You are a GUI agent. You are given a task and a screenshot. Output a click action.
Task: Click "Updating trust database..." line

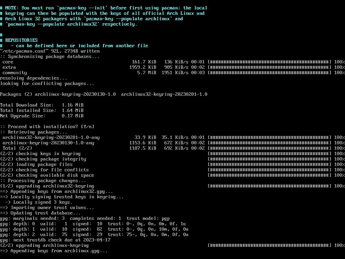tap(40, 213)
